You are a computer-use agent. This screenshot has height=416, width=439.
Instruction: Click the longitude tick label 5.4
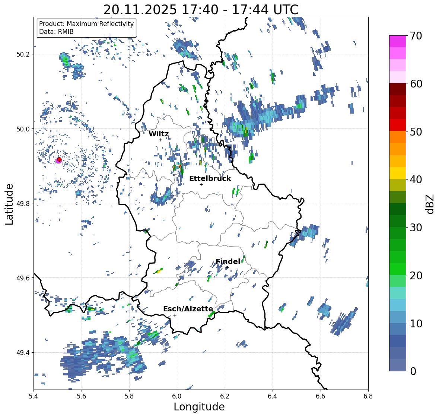point(34,396)
